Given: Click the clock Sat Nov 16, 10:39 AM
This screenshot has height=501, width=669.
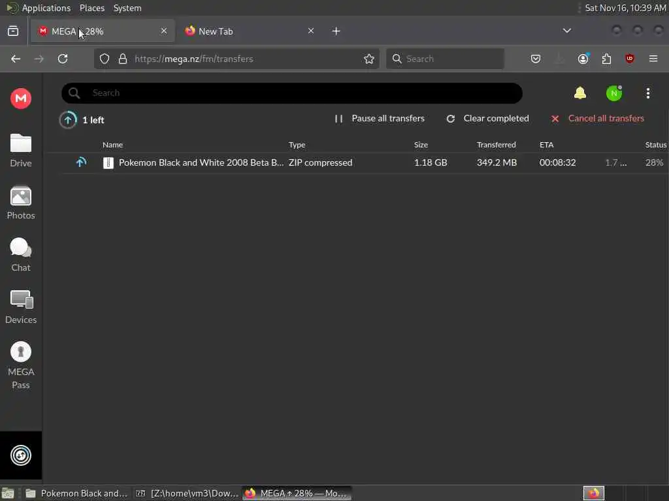Looking at the screenshot, I should 625,8.
